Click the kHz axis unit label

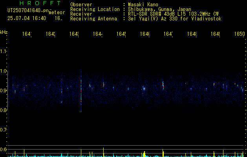4,32
